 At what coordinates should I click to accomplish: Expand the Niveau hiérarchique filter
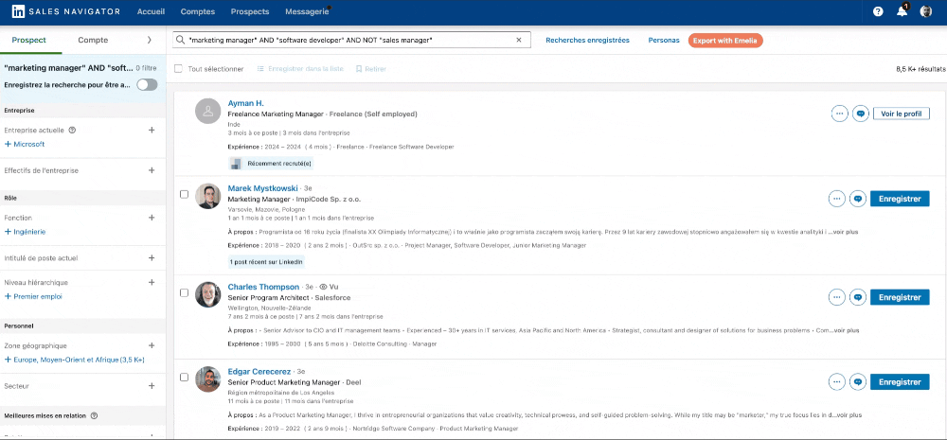[x=152, y=282]
